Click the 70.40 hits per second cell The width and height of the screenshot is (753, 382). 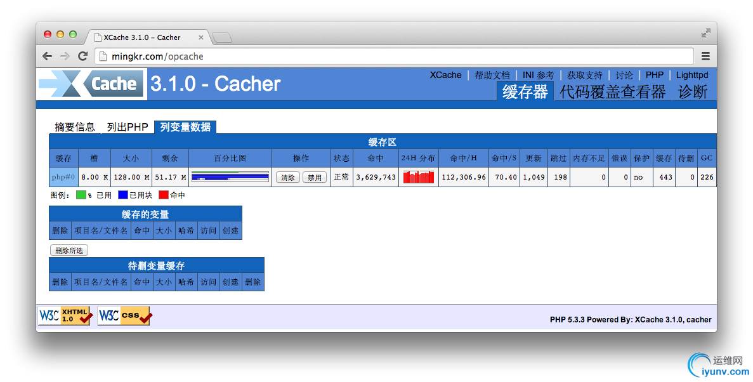[504, 177]
